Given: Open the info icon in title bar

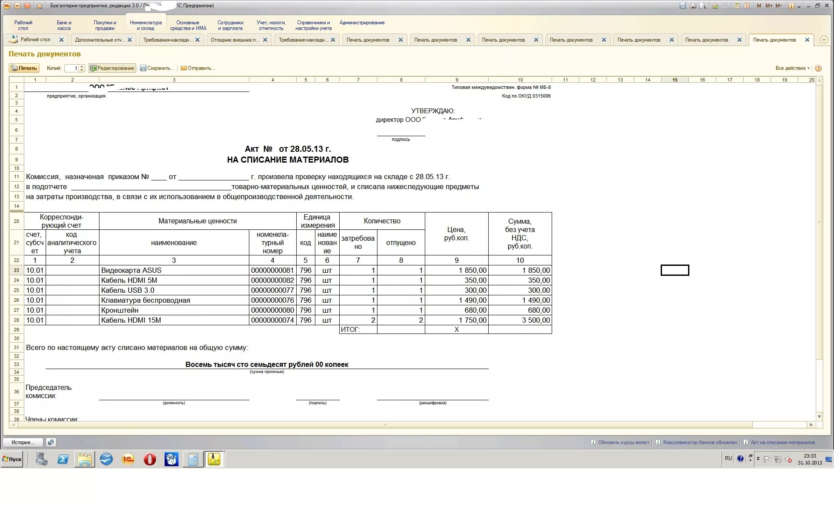Looking at the screenshot, I should [791, 6].
